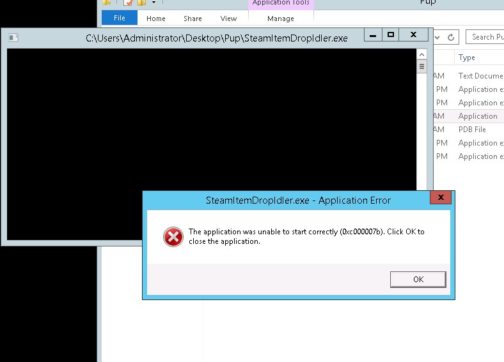504x362 pixels.
Task: Close the Application Error dialog
Action: click(x=441, y=197)
